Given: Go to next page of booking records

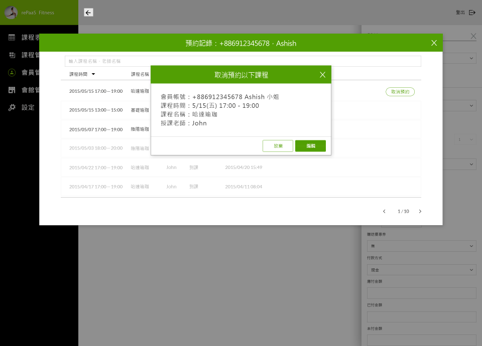Looking at the screenshot, I should tap(420, 212).
